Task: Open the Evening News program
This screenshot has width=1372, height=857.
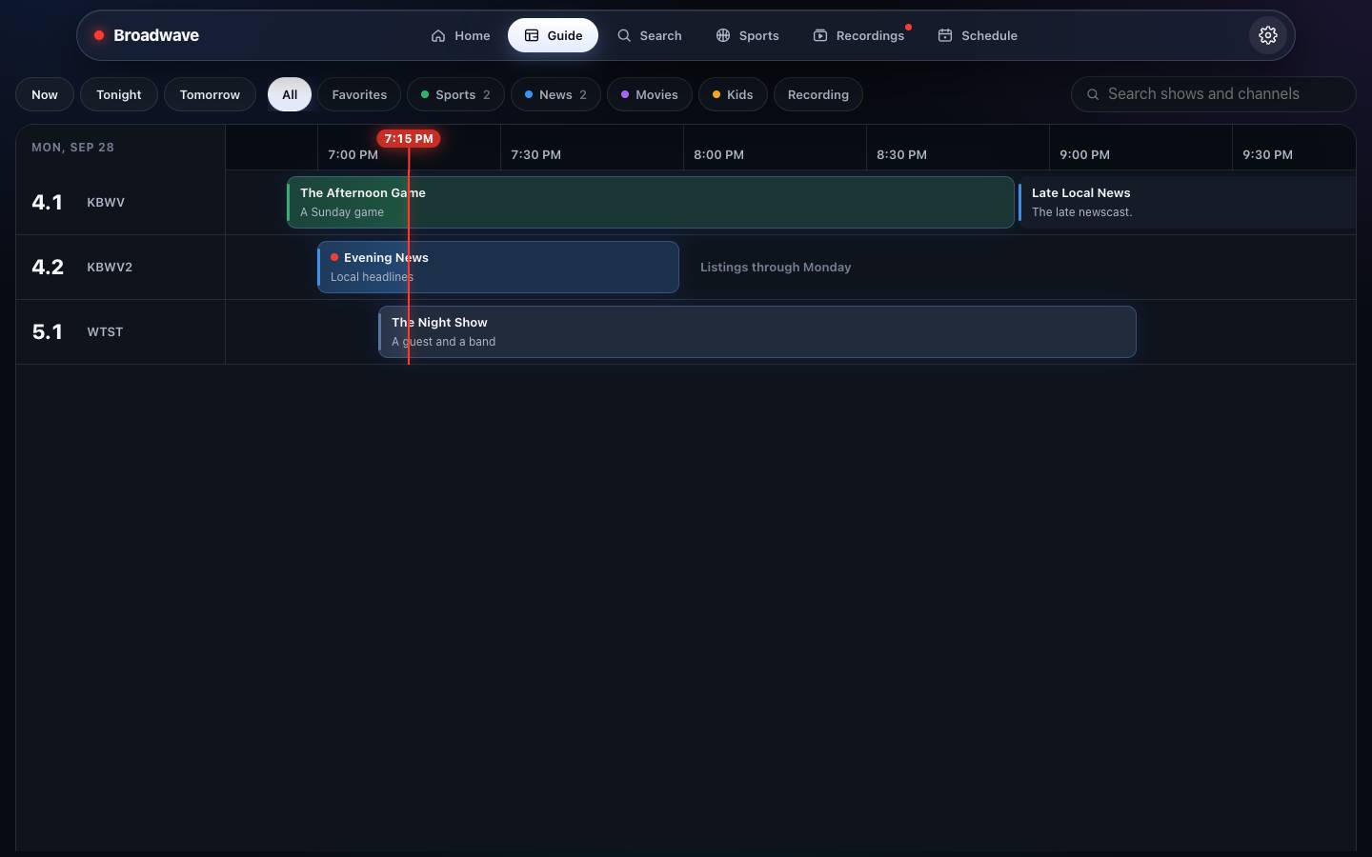Action: click(498, 267)
